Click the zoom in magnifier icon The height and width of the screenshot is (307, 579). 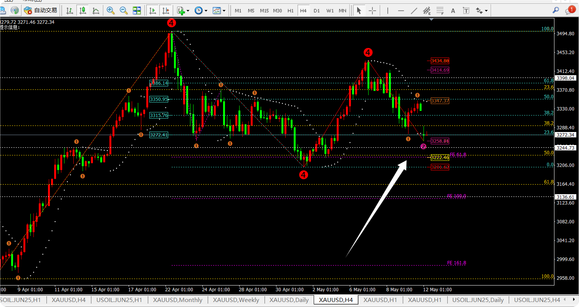tap(111, 10)
